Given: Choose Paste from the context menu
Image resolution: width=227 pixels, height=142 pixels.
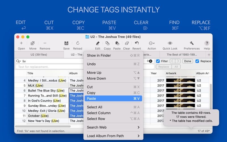Looking at the screenshot, I should point(113,99).
